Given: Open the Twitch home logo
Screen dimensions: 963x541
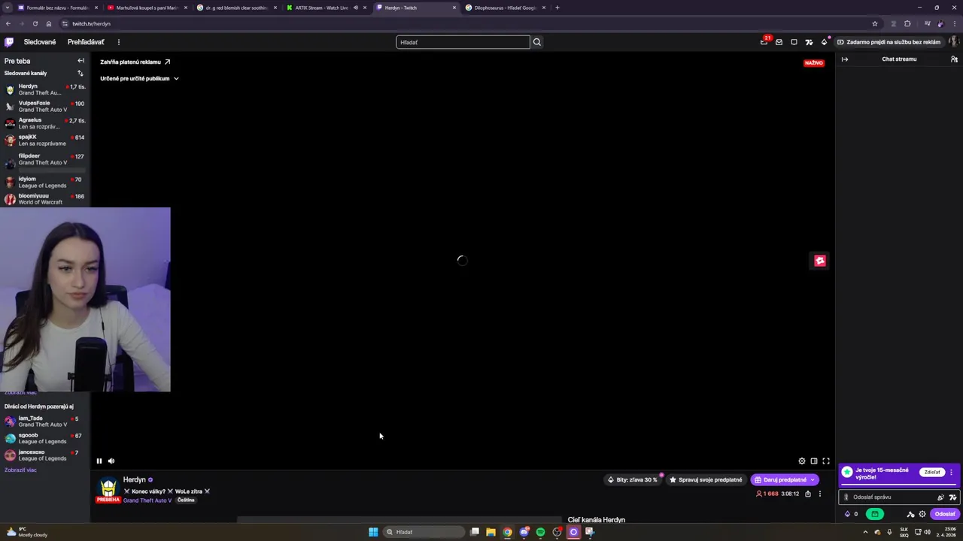Looking at the screenshot, I should 9,42.
